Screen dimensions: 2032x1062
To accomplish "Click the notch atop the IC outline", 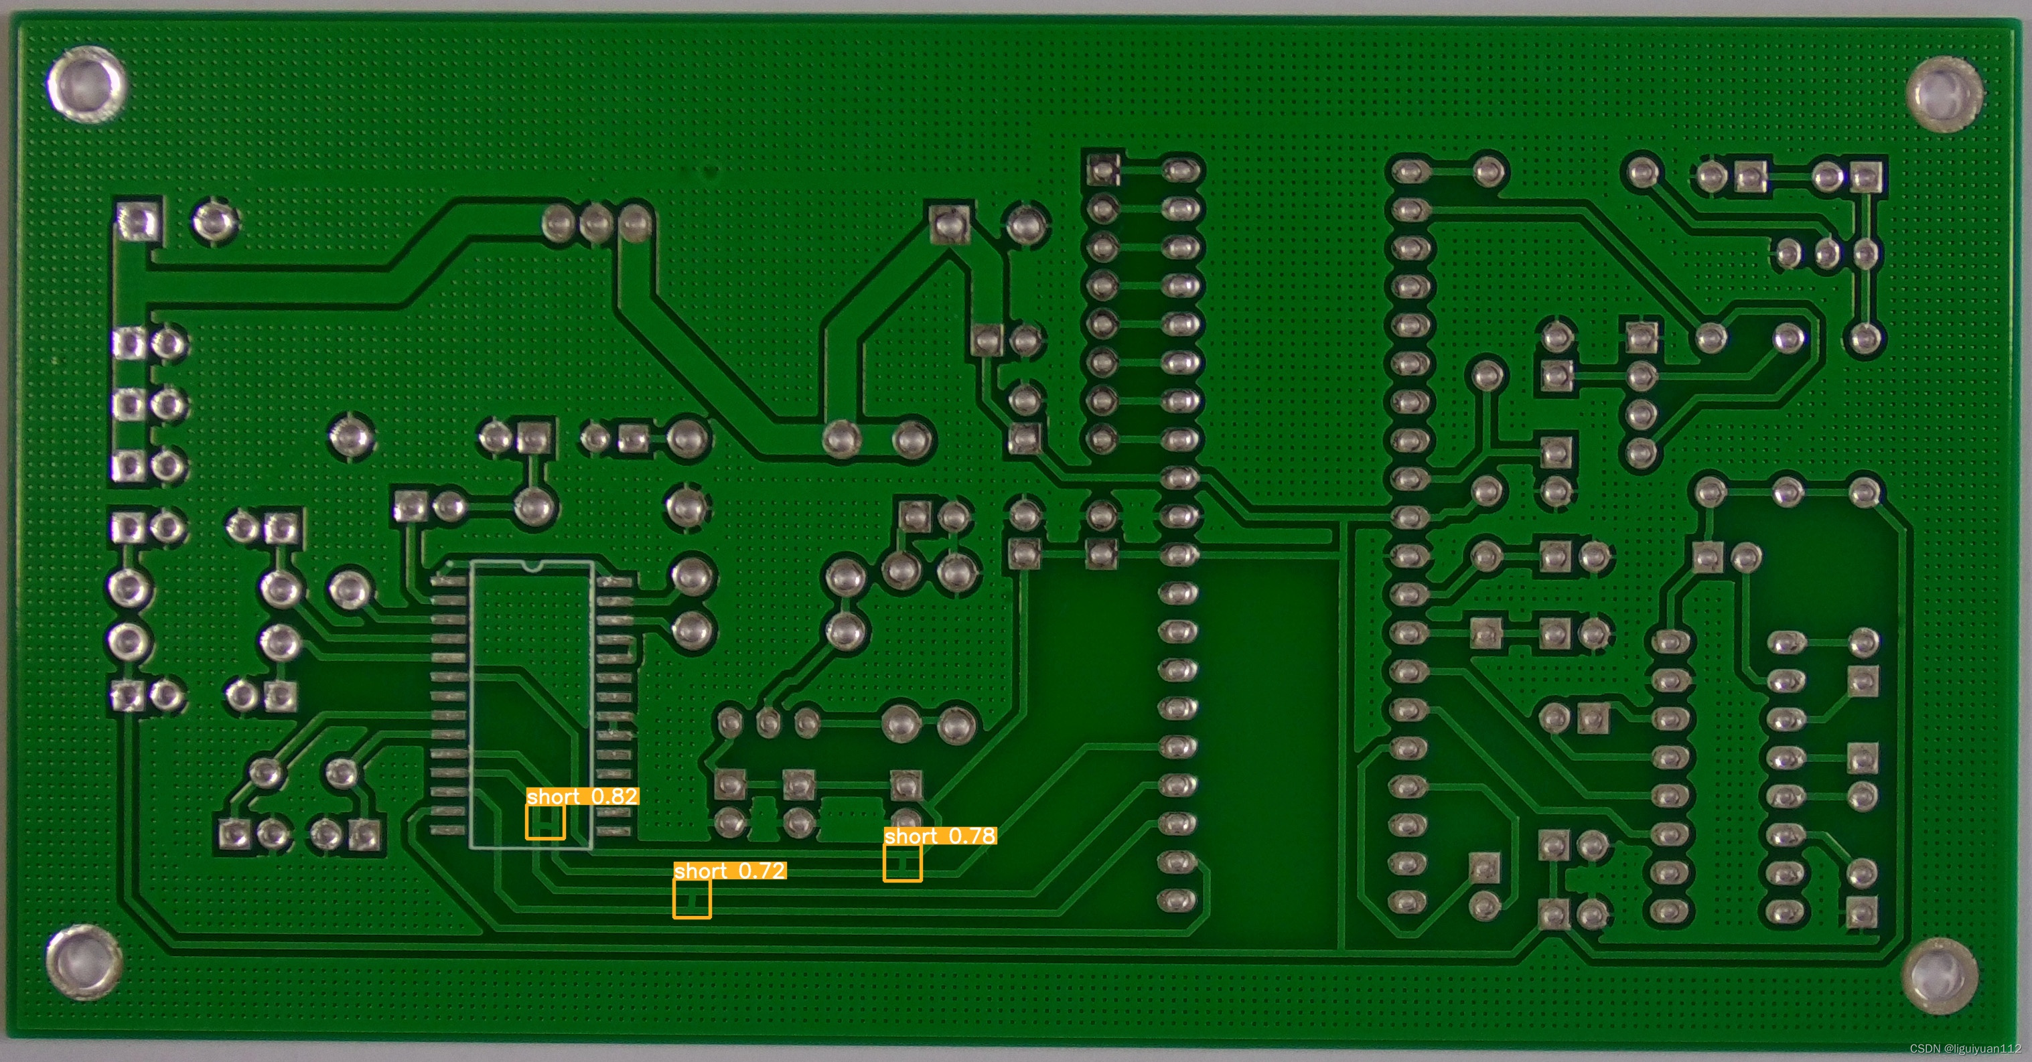I will [x=532, y=566].
